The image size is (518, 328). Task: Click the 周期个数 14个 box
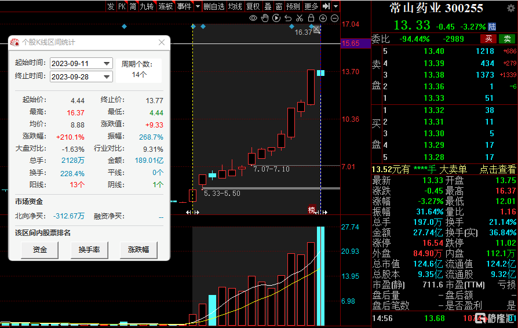point(139,70)
